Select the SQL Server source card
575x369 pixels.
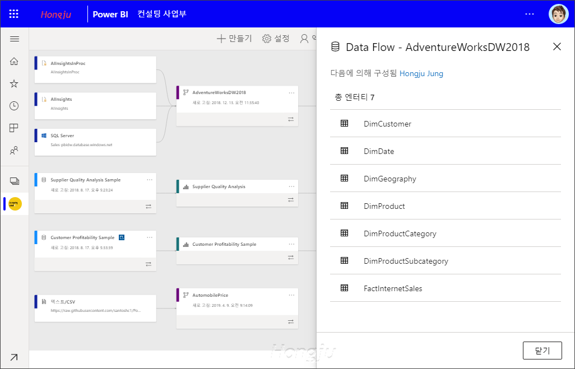coord(95,142)
